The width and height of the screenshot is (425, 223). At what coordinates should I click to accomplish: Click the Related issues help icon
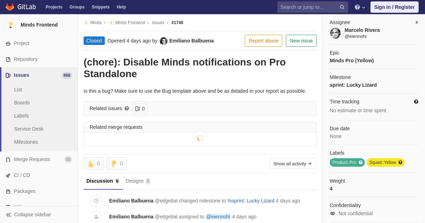coord(127,108)
